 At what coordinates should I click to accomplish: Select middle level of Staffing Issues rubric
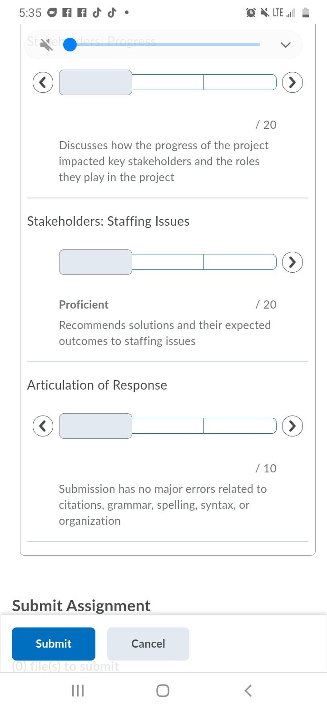(168, 262)
